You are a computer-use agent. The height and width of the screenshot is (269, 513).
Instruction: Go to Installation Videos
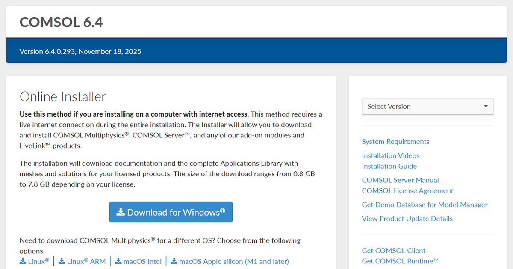(x=390, y=156)
